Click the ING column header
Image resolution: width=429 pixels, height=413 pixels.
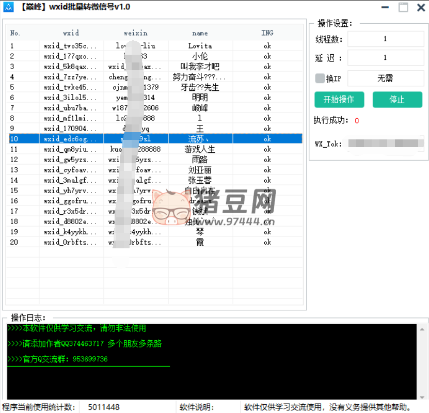(267, 33)
